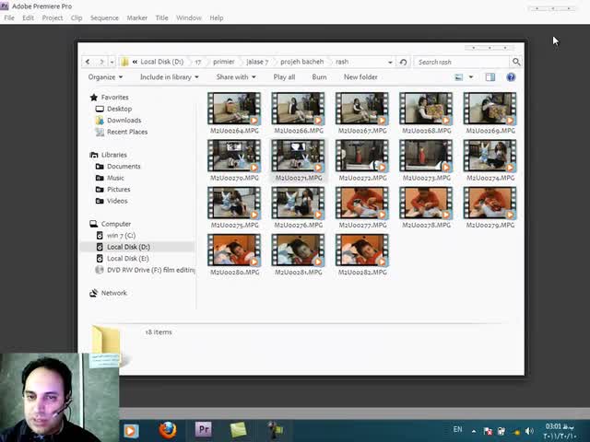Open the Project menu
590x442 pixels.
point(53,18)
